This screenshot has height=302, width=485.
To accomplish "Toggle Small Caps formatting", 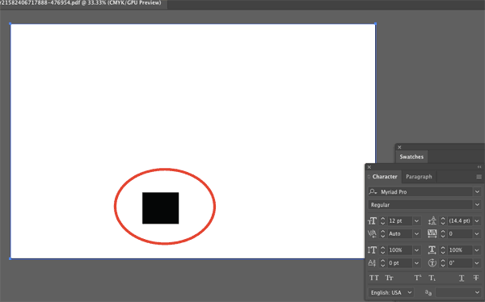I will [389, 278].
